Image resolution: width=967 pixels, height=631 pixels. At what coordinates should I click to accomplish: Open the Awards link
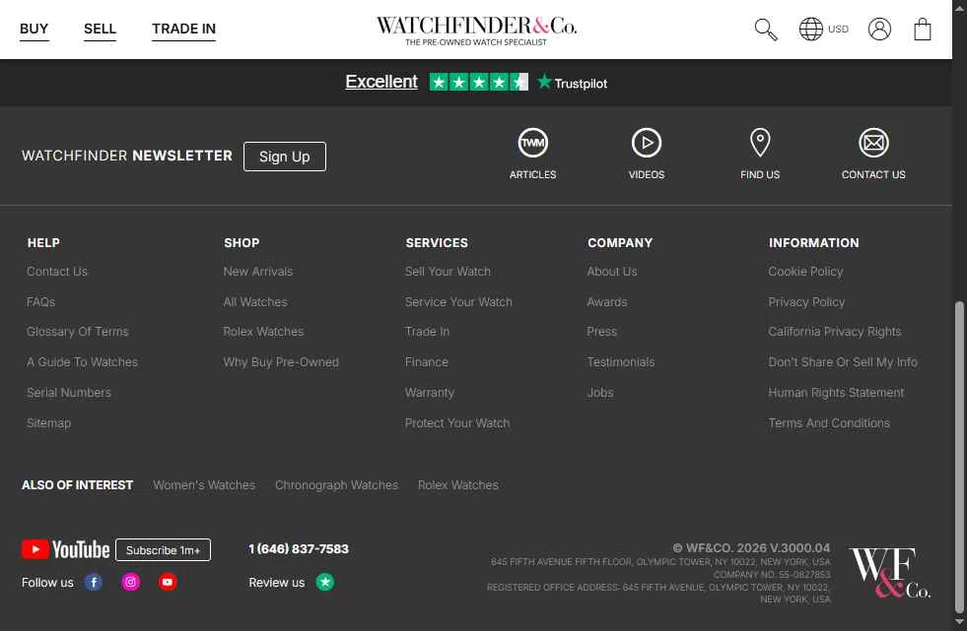tap(607, 301)
